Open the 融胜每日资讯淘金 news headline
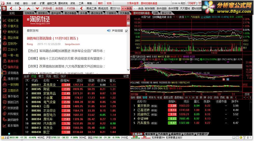The width and height of the screenshot is (254, 141). (52, 39)
